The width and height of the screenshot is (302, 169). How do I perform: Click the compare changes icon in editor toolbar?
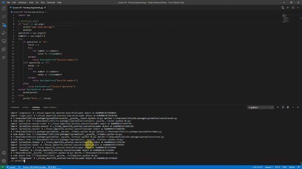tap(283, 8)
